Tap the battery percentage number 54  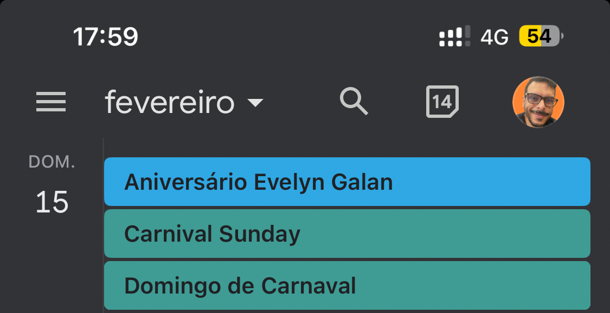tap(538, 37)
